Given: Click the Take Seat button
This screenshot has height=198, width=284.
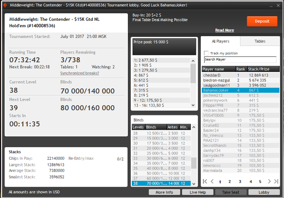Looking at the screenshot, I should 230,192.
